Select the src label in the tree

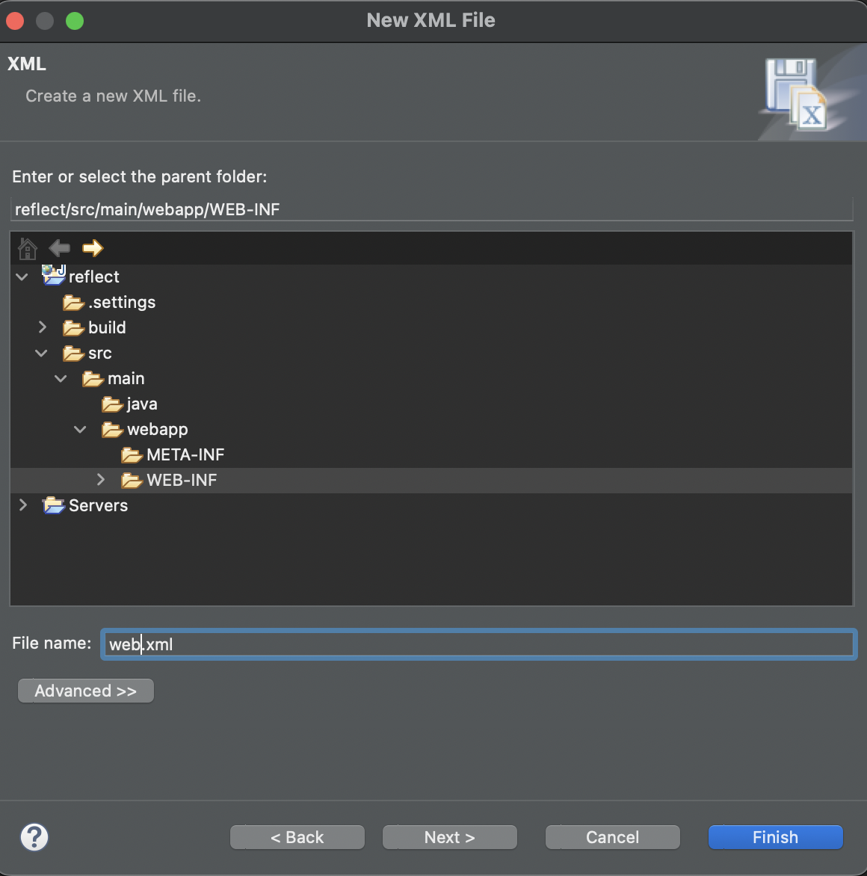click(x=100, y=354)
